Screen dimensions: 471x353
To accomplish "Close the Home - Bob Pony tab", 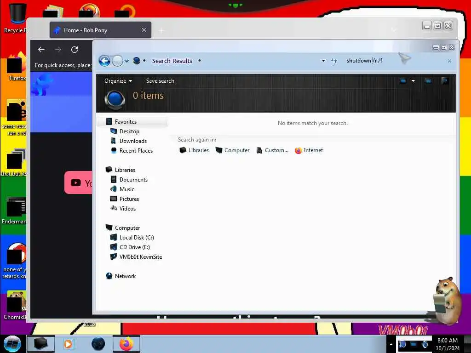I will click(x=144, y=30).
